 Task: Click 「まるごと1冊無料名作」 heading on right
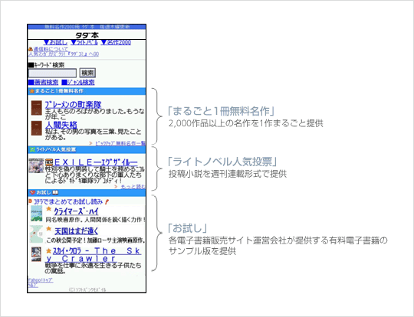coord(221,111)
